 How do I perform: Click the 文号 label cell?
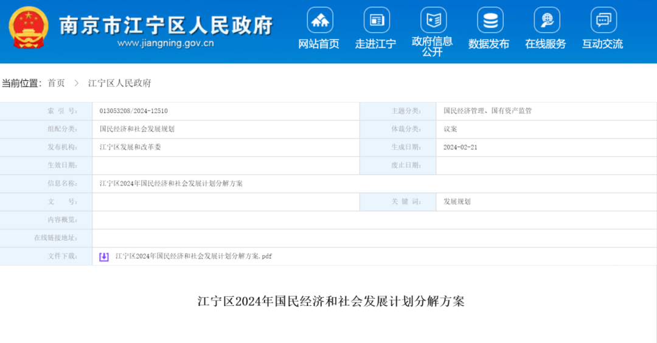coord(46,201)
